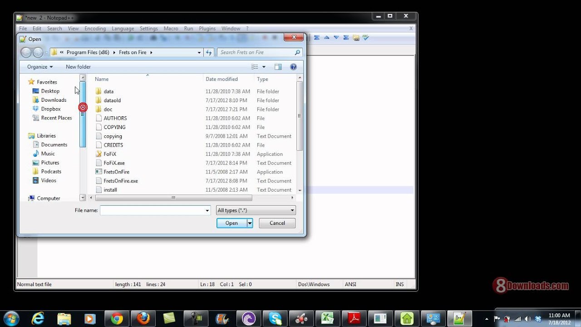
Task: Open the Language menu in Notepad++
Action: click(123, 29)
